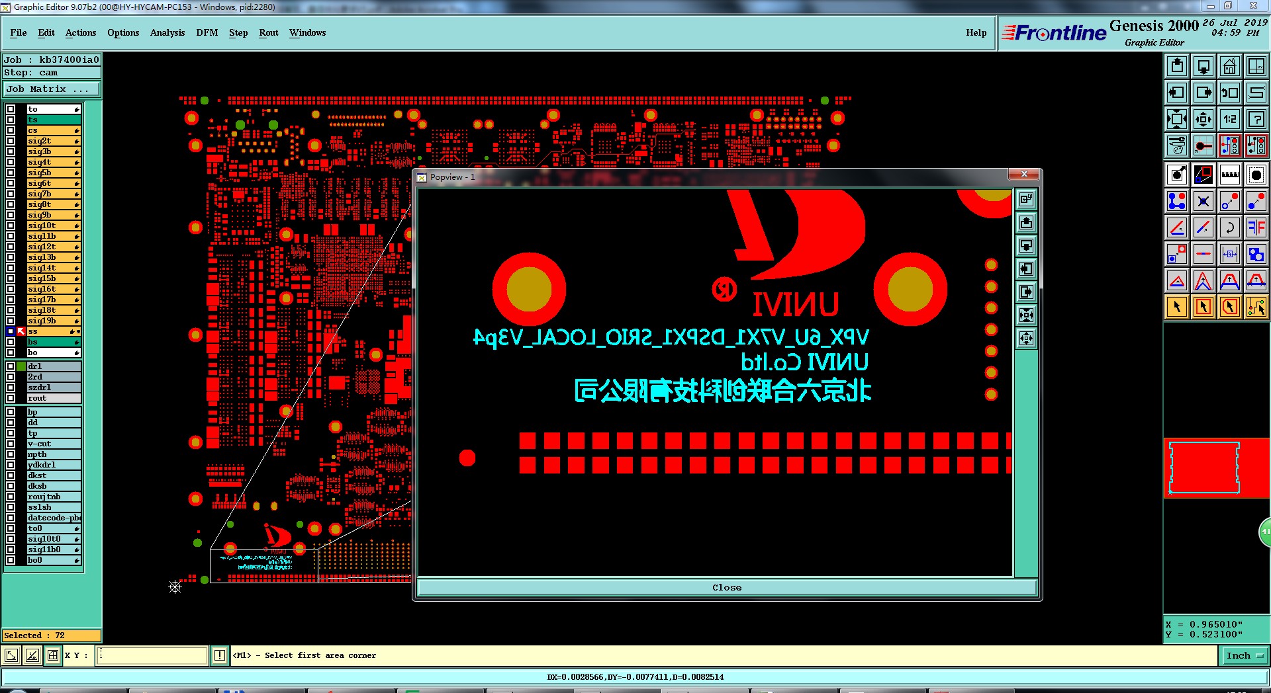Open the Actions menu
This screenshot has height=693, width=1271.
pos(81,32)
